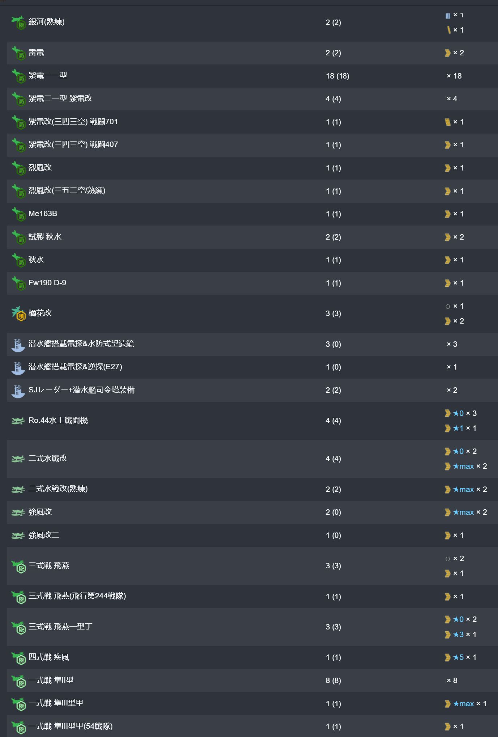498x737 pixels.
Task: Click the 一式戦 隼II型 count 8 (8)
Action: pos(333,681)
